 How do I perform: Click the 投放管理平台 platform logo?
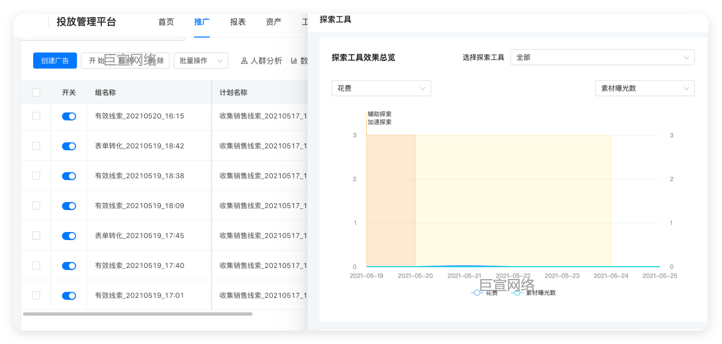tap(85, 21)
